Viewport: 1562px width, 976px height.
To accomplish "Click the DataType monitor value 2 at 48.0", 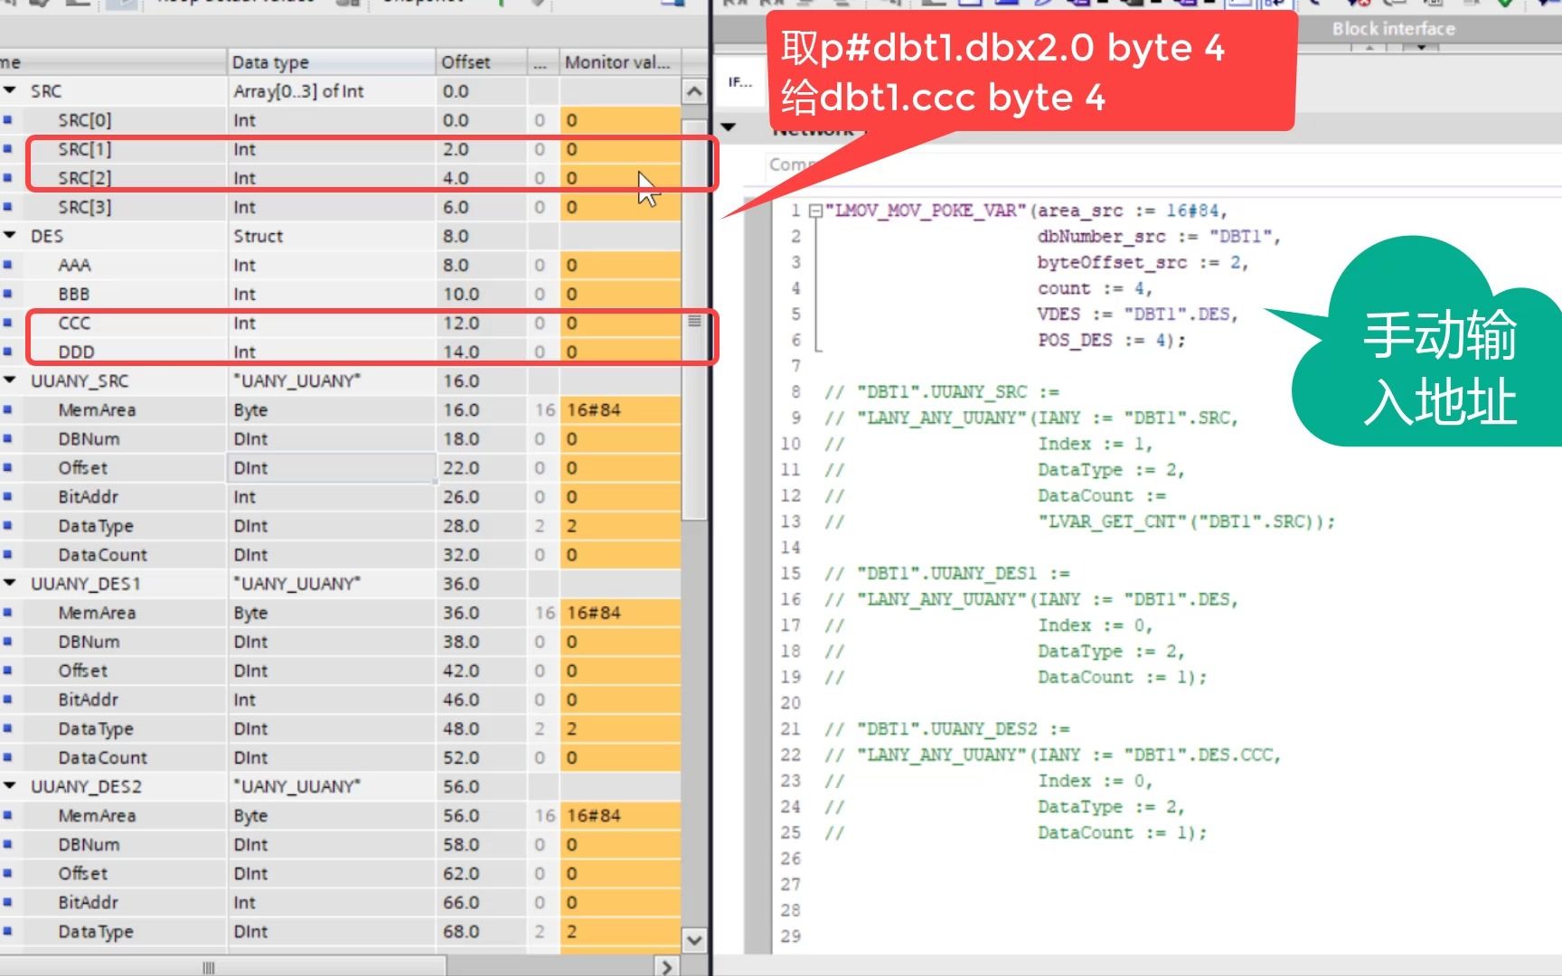I will (x=619, y=728).
